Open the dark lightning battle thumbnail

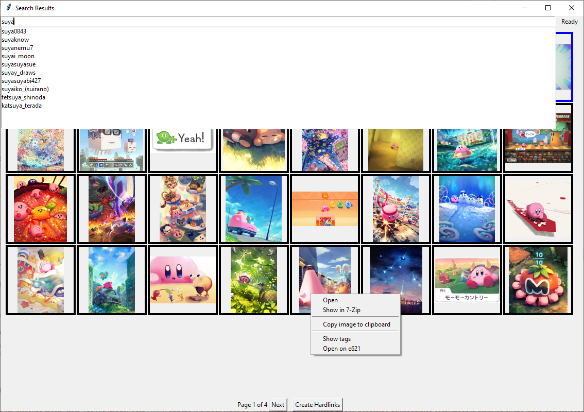[x=111, y=209]
